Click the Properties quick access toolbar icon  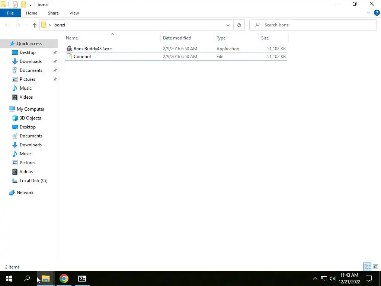15,4
